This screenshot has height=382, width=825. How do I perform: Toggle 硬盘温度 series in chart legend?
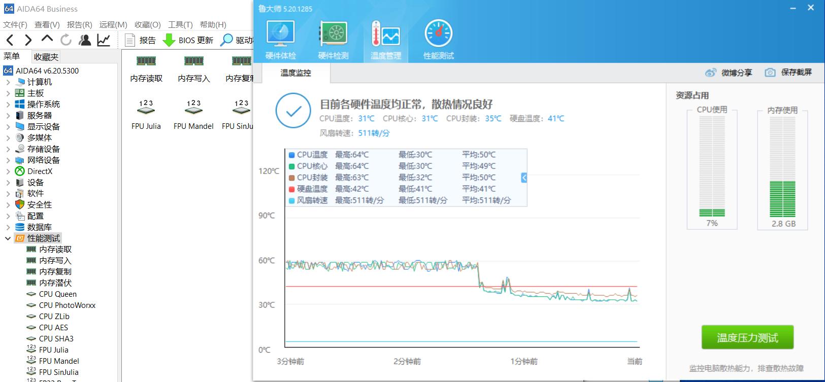(308, 189)
